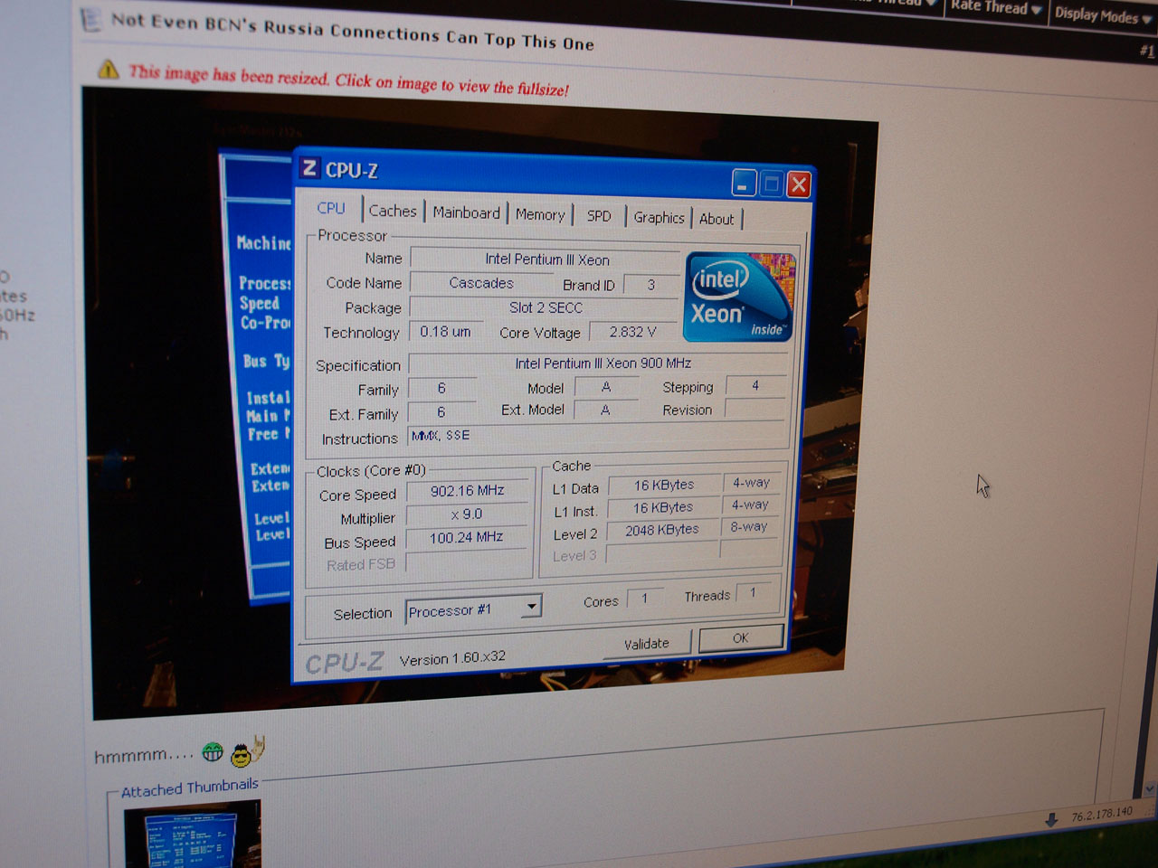This screenshot has width=1158, height=868.
Task: Open the SPD tab
Action: click(x=599, y=216)
